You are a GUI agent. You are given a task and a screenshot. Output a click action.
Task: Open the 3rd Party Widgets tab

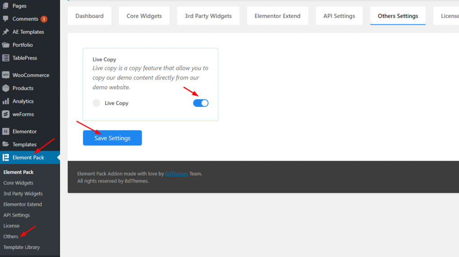(x=208, y=16)
